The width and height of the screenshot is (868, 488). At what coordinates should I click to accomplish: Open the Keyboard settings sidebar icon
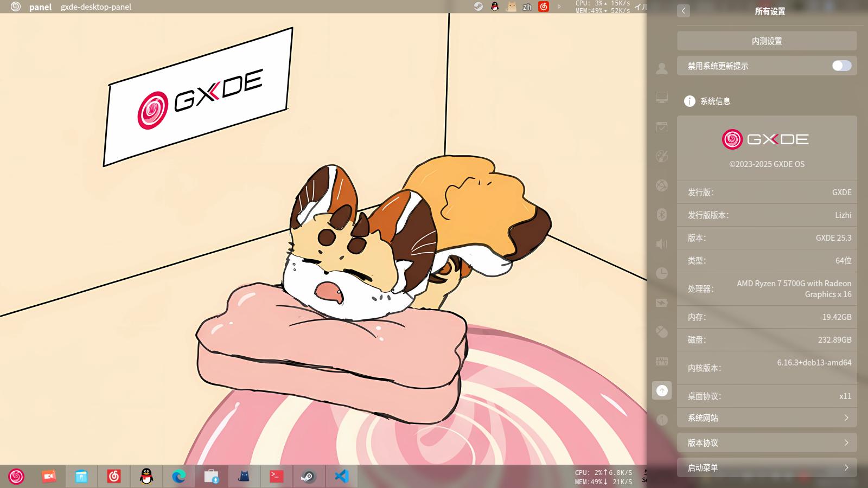point(662,361)
